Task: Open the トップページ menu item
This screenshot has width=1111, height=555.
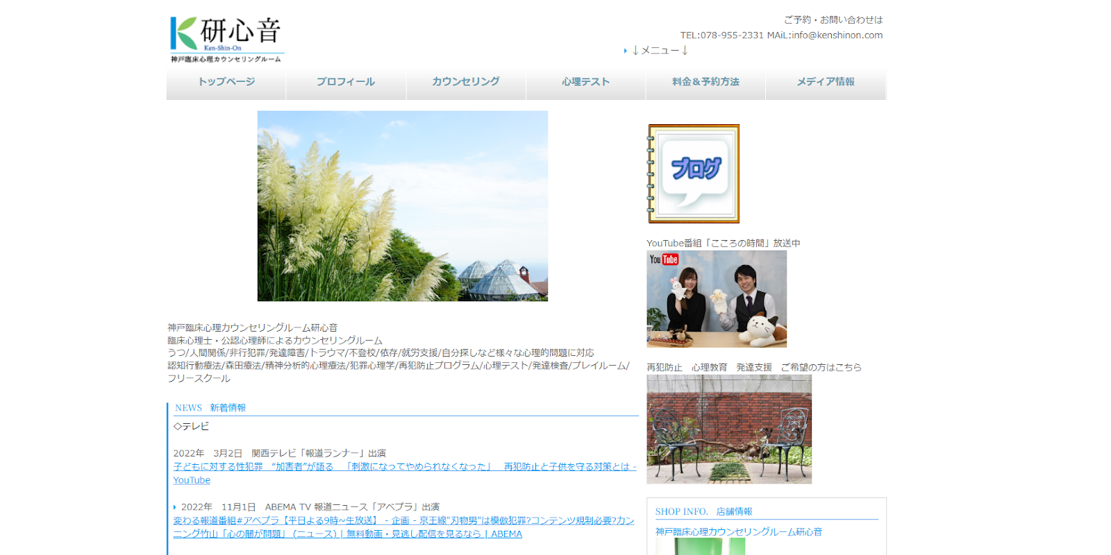Action: coord(226,82)
